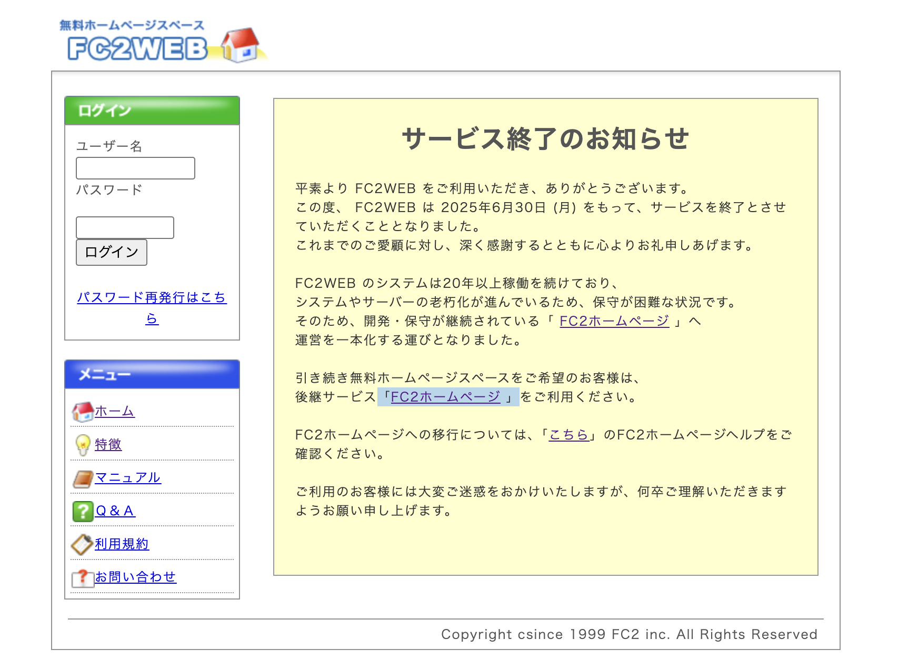Click the red question icon beside お問い合わせ

click(x=82, y=578)
